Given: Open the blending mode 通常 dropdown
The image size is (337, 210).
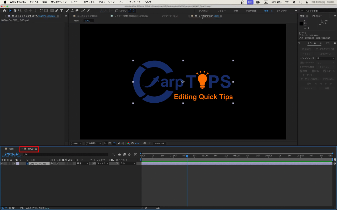Looking at the screenshot, I should coord(82,163).
